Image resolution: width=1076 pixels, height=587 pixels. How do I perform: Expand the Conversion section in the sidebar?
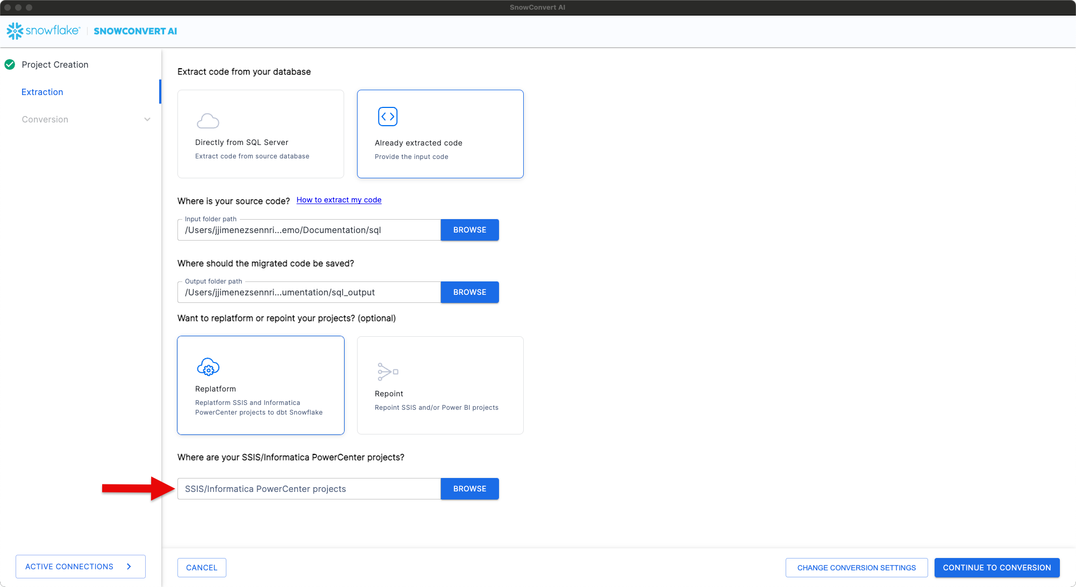coord(147,119)
